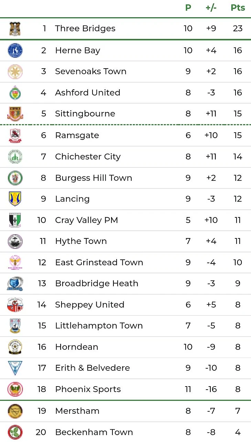The height and width of the screenshot is (442, 251).
Task: Open the East Grinstead Town team link
Action: point(99,263)
